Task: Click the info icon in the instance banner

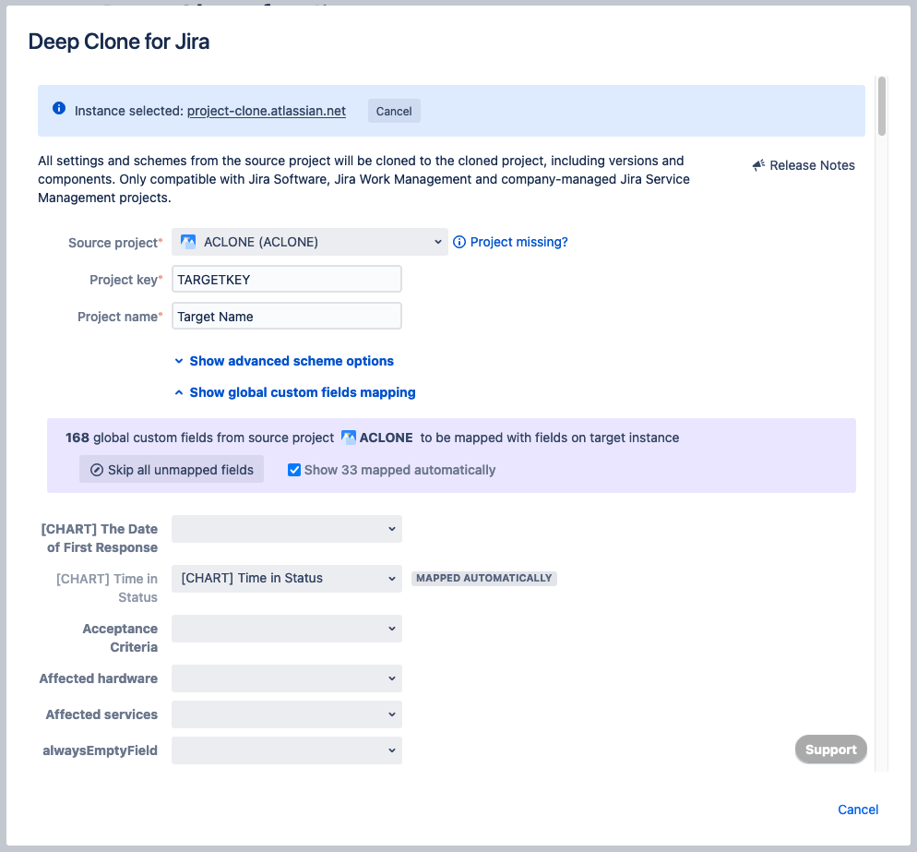Action: (x=58, y=108)
